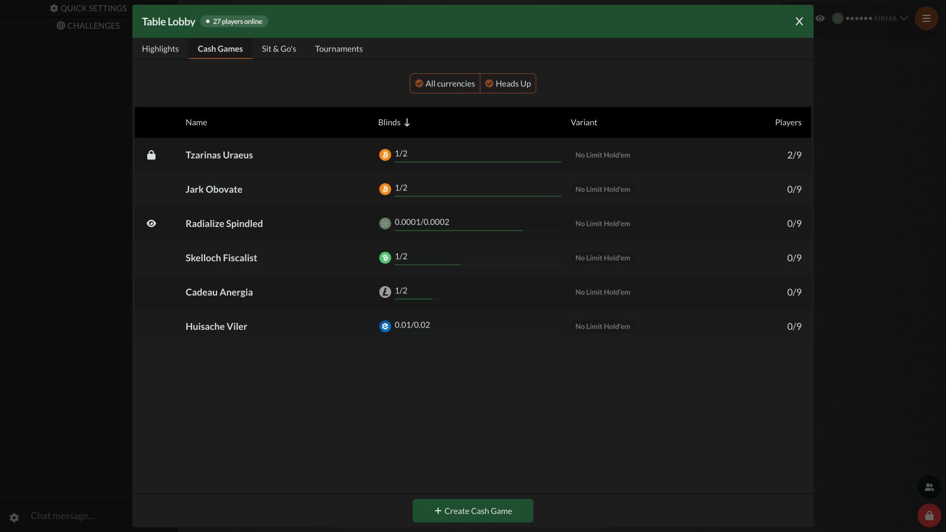Open the account balance dropdown chevron
Image resolution: width=946 pixels, height=532 pixels.
[x=904, y=18]
